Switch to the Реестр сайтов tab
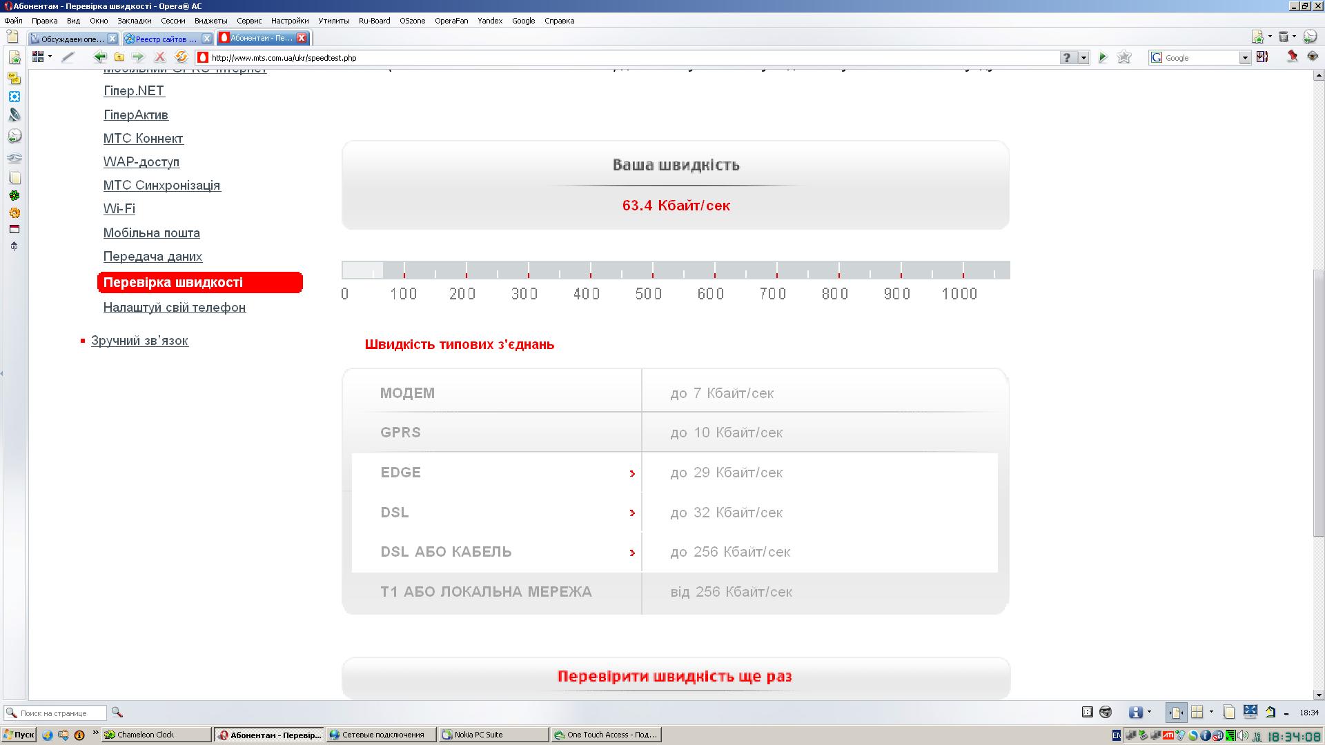Viewport: 1325px width, 745px height. [164, 39]
